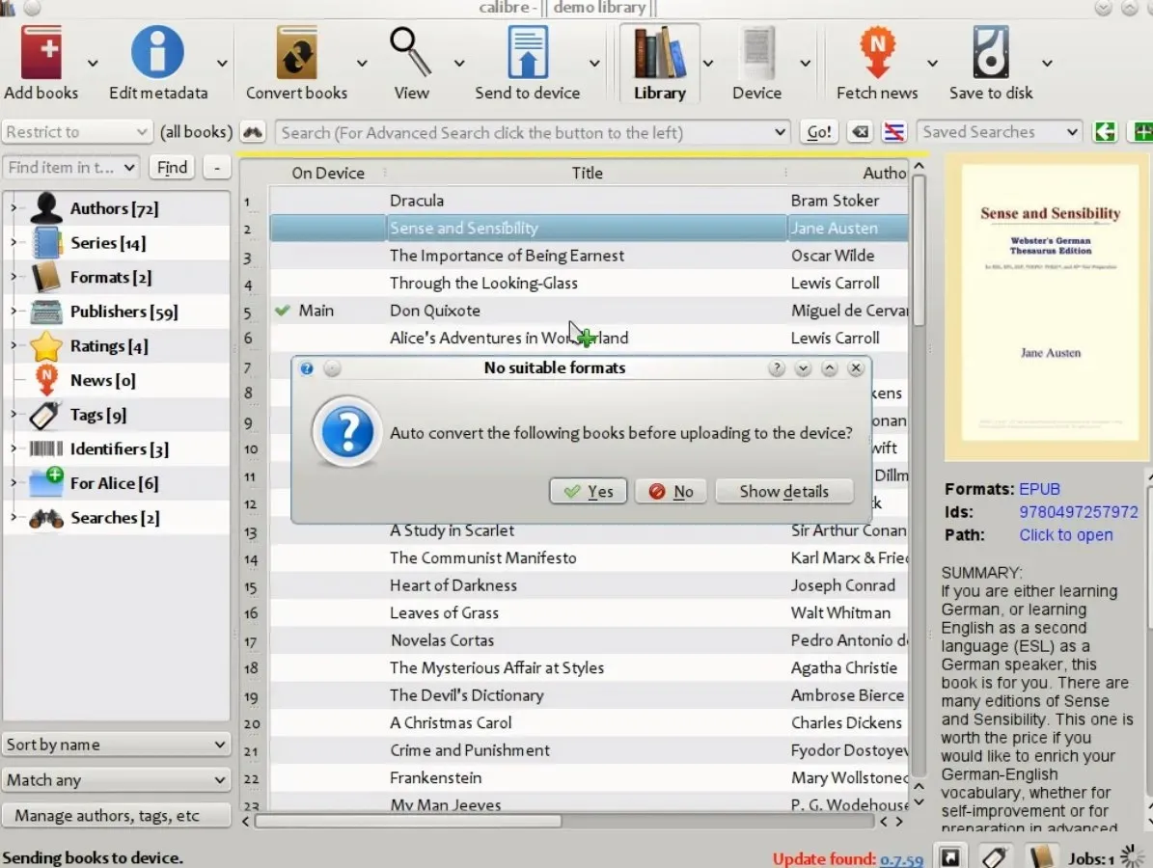
Task: Click Send to device
Action: pyautogui.click(x=527, y=58)
